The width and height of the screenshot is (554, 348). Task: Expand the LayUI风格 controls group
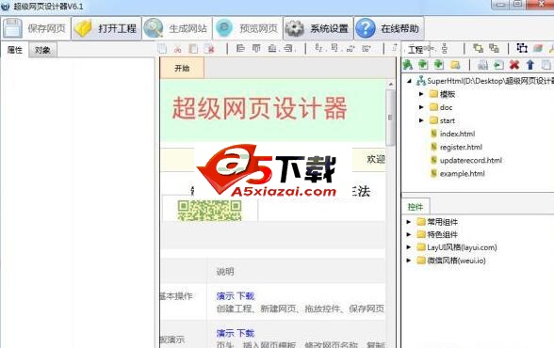[409, 247]
